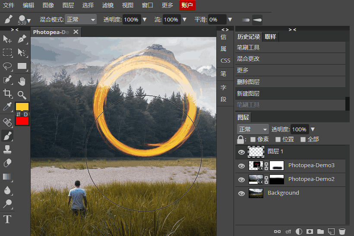Revert to 删除图层 history step
Screen dimensions: 354x236
coord(291,82)
